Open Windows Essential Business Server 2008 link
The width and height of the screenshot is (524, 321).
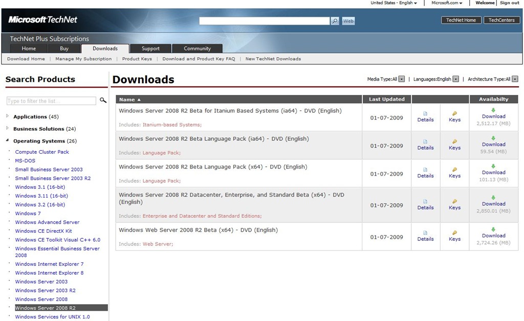tap(57, 252)
